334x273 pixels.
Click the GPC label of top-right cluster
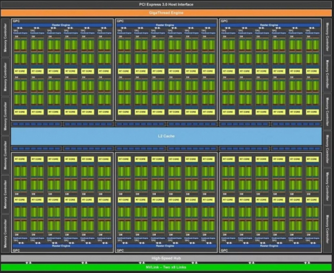pyautogui.click(x=224, y=21)
